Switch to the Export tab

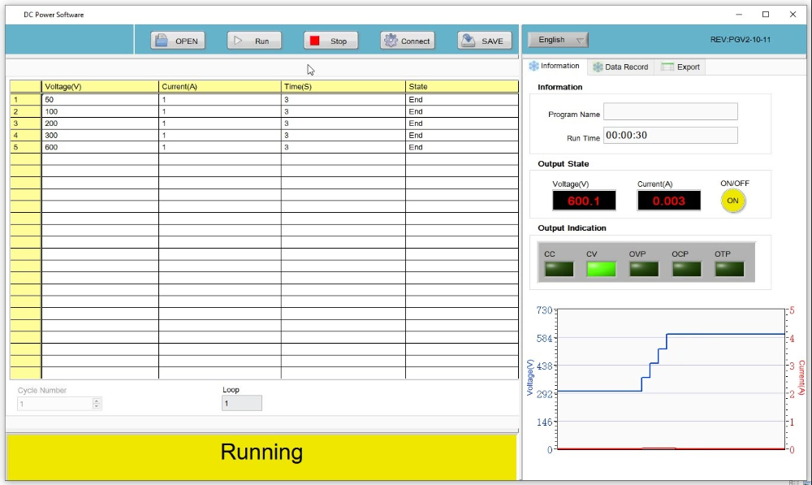688,67
